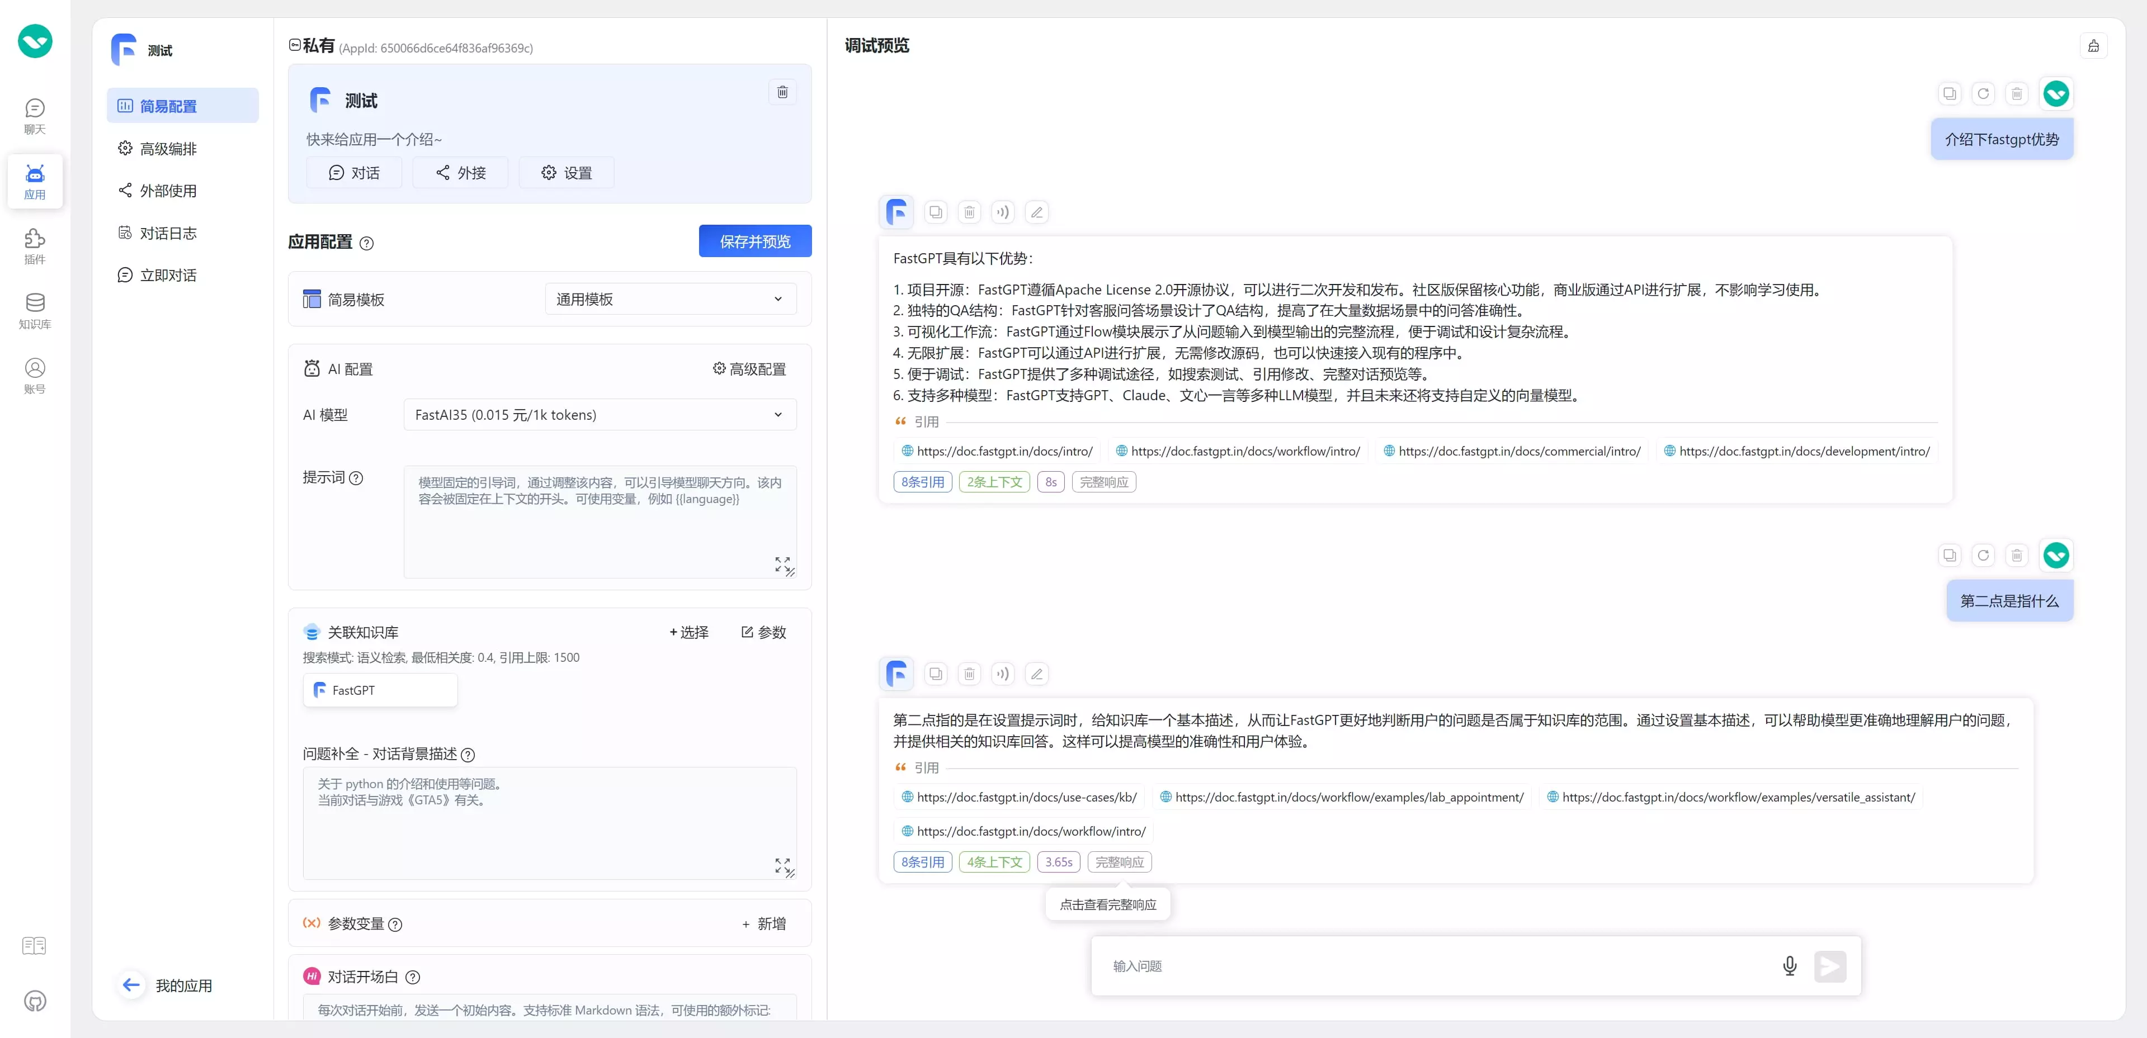Screen dimensions: 2147x1038
Task: Click the microphone voice input icon
Action: pyautogui.click(x=1789, y=965)
